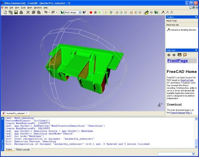The width and height of the screenshot is (199, 157).
Task: Click the Import mesh folder icon
Action: pyautogui.click(x=146, y=12)
